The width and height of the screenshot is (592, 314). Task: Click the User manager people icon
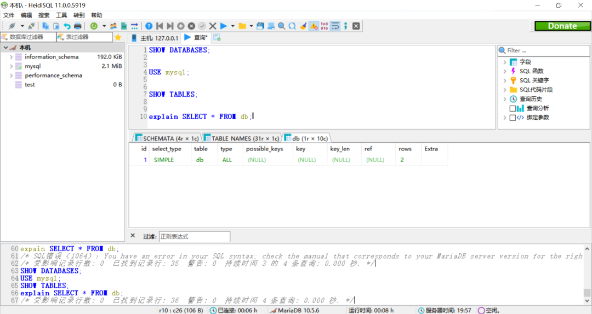coord(113,26)
